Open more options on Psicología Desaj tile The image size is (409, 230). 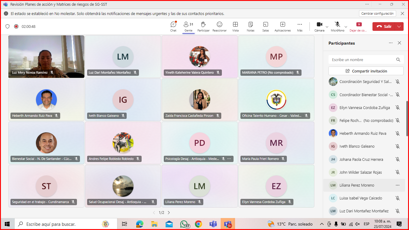tap(229, 159)
